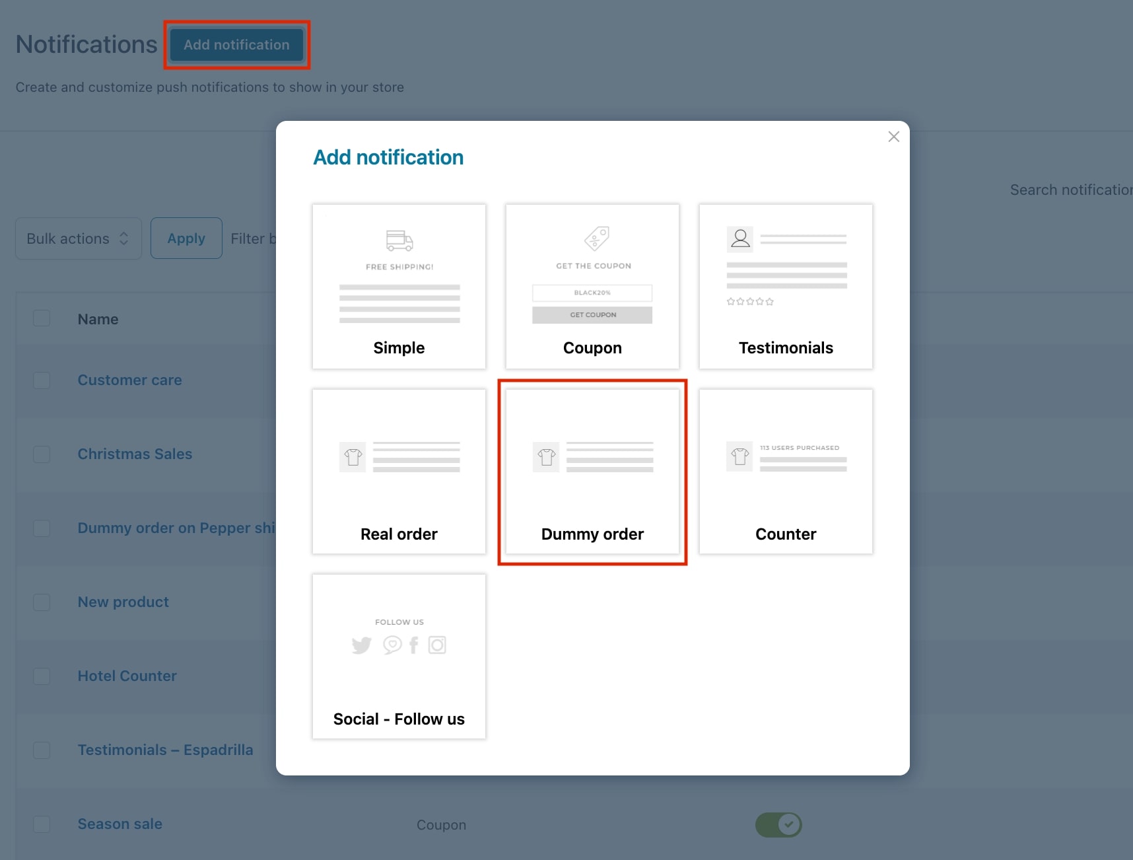Click the BLACK20% coupon code box
The height and width of the screenshot is (860, 1133).
tap(592, 293)
